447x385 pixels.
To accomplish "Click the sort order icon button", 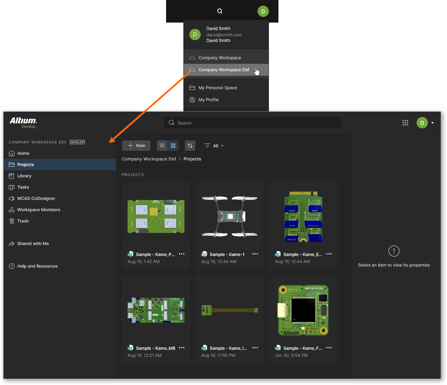I will click(190, 146).
